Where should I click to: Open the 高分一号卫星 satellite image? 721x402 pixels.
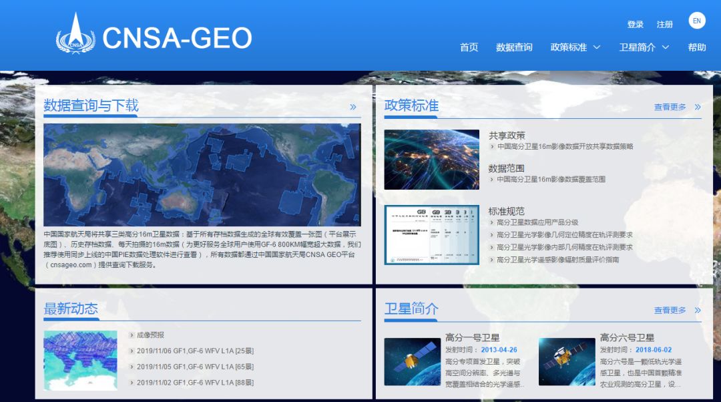click(x=412, y=361)
